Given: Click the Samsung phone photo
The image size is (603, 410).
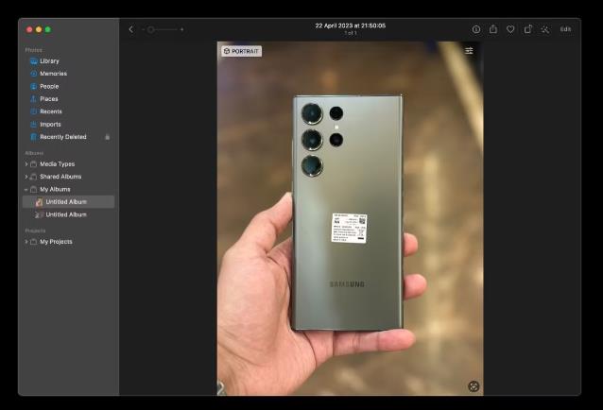Looking at the screenshot, I should 350,218.
